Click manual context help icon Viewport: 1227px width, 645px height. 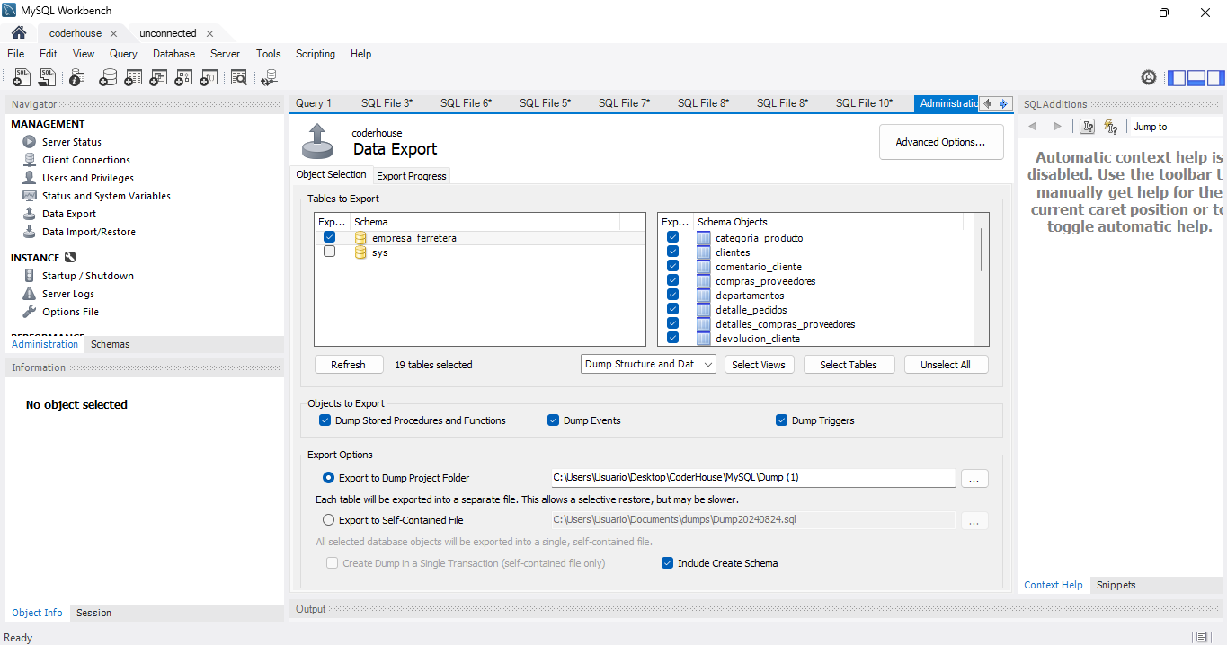click(1088, 127)
